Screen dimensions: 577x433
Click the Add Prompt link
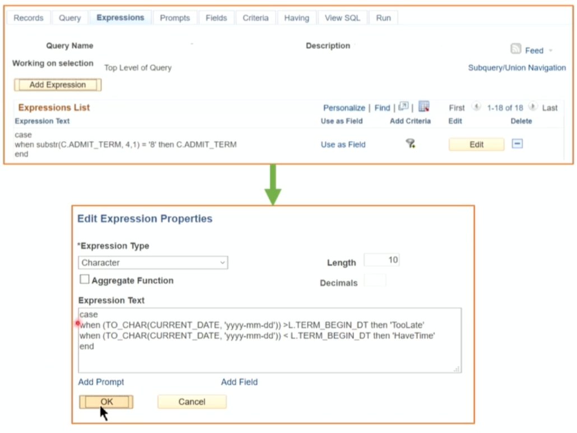tap(101, 382)
